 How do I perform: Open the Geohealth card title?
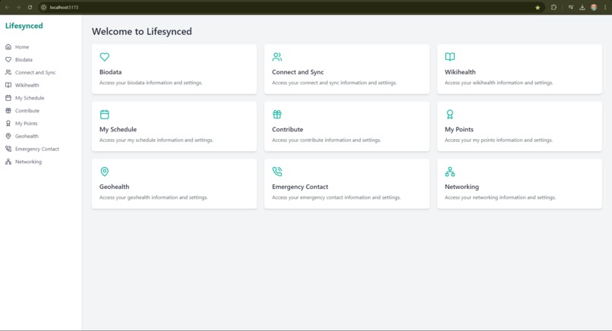114,187
